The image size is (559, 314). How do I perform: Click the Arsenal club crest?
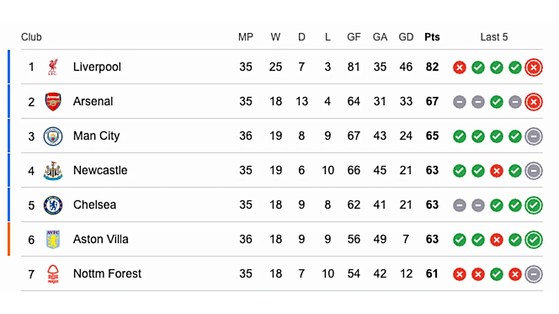tap(53, 102)
